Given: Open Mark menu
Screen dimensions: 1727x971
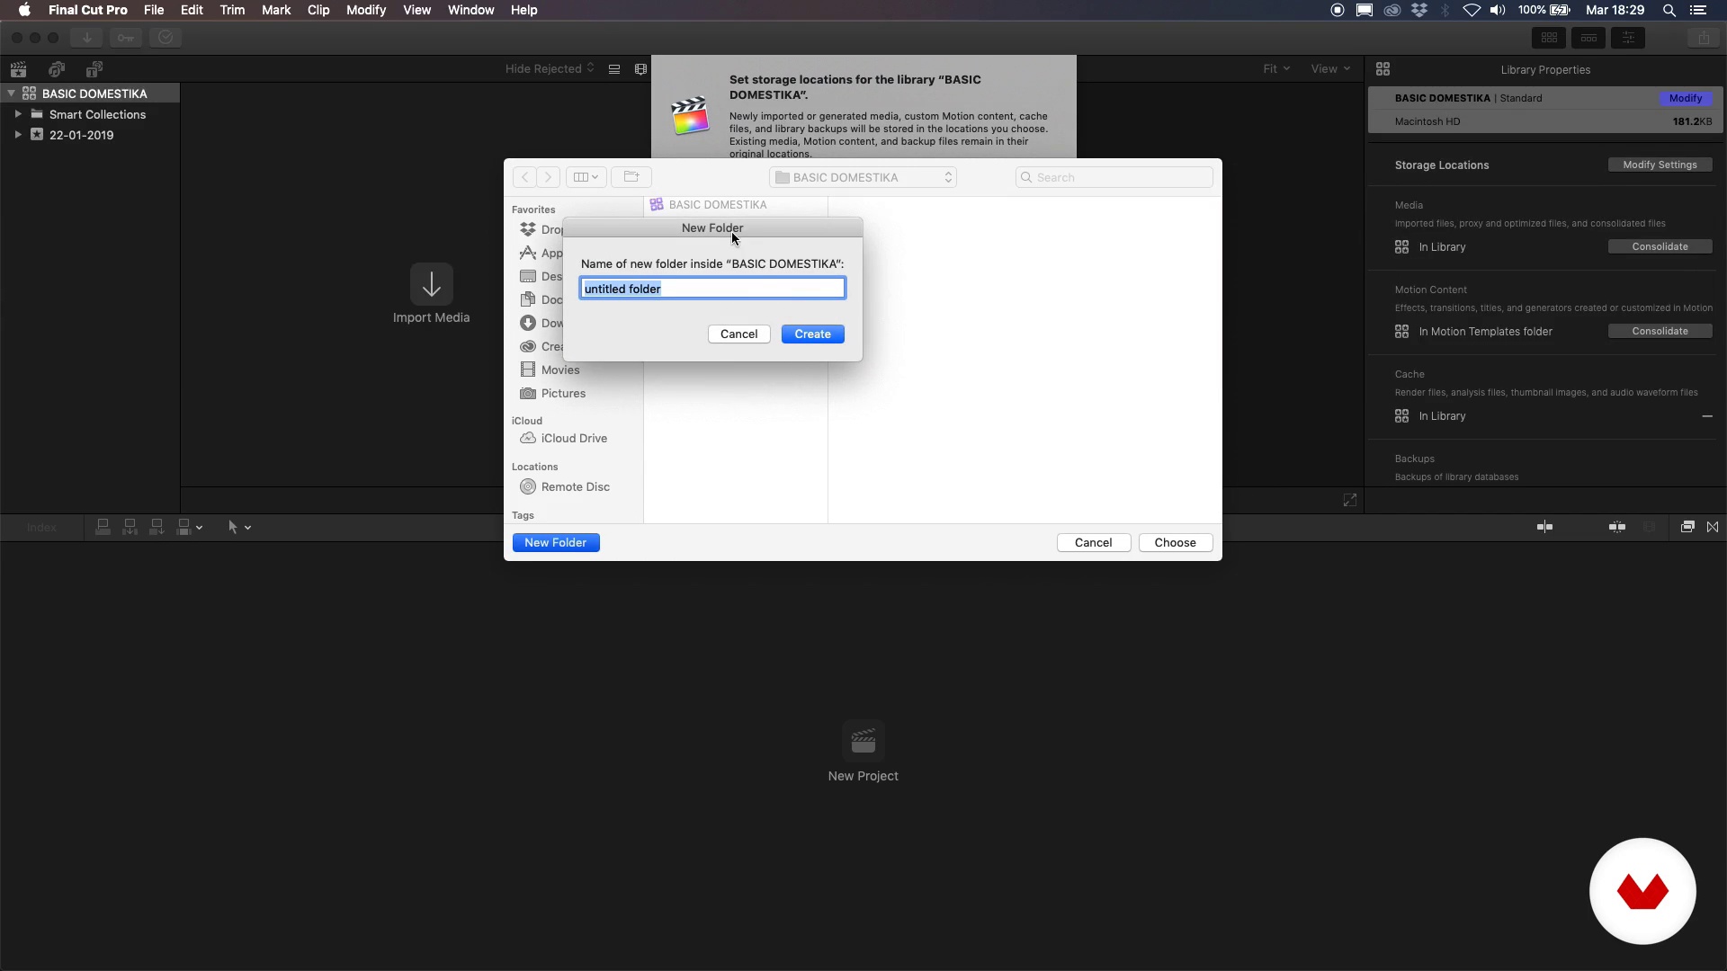Looking at the screenshot, I should pos(276,10).
